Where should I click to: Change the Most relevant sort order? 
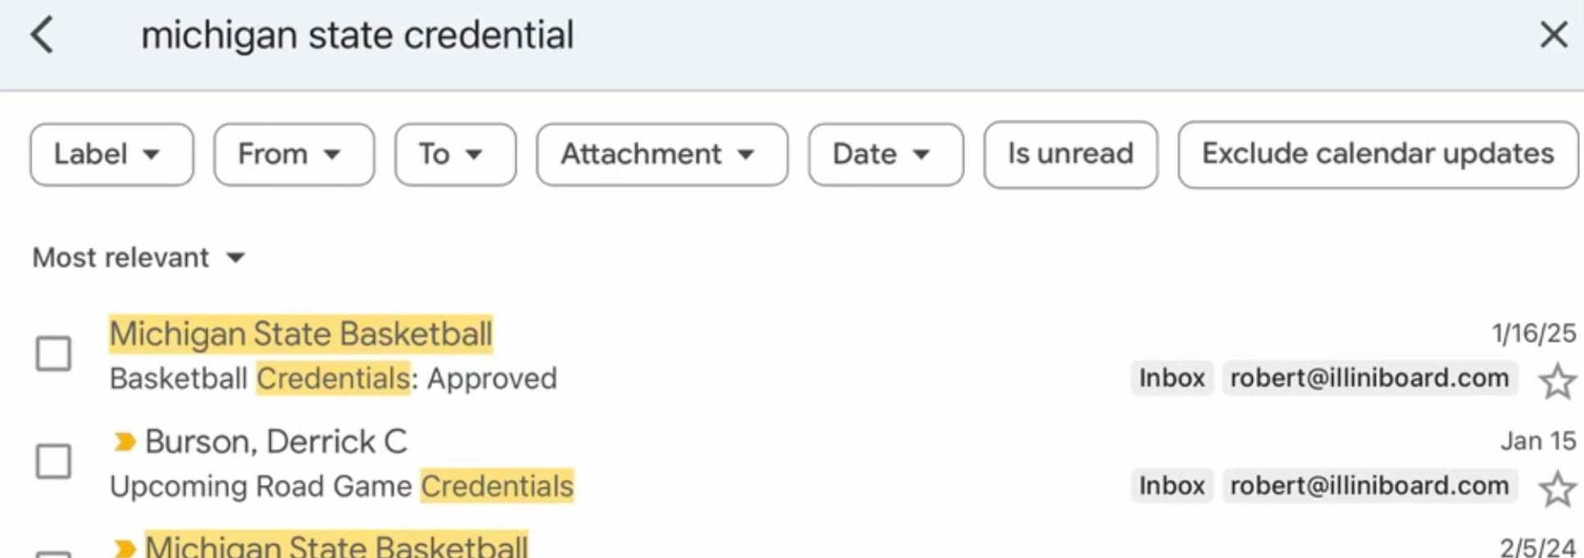[x=139, y=258]
